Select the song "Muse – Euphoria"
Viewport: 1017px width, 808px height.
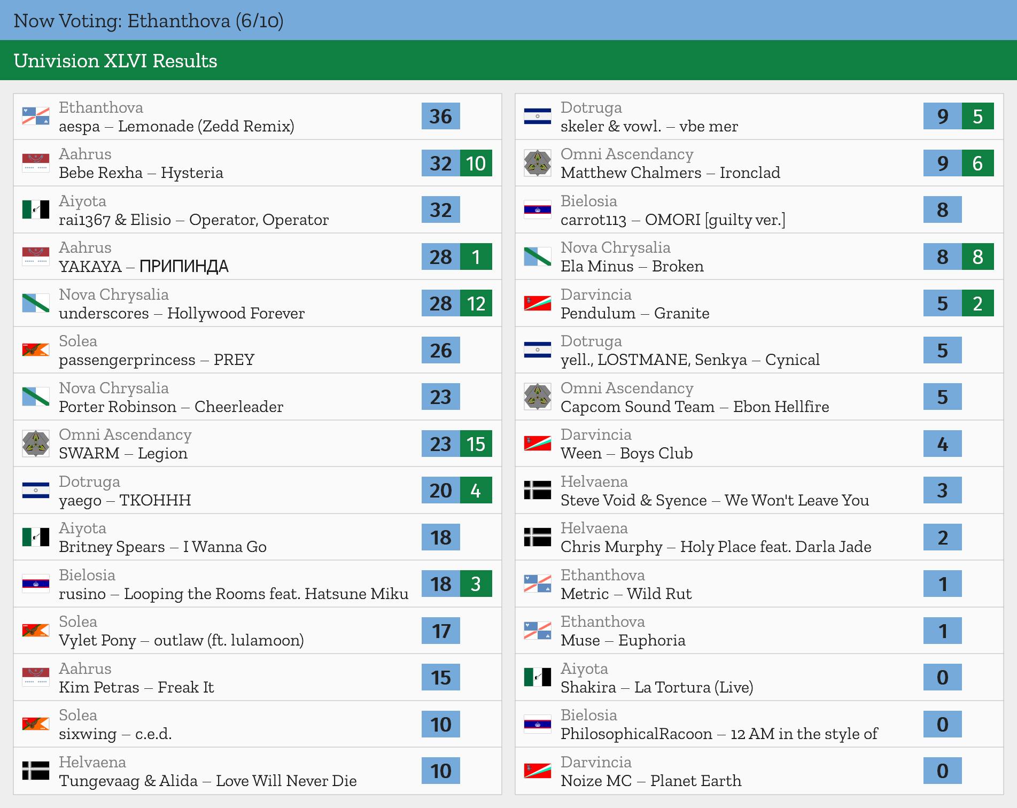click(623, 641)
